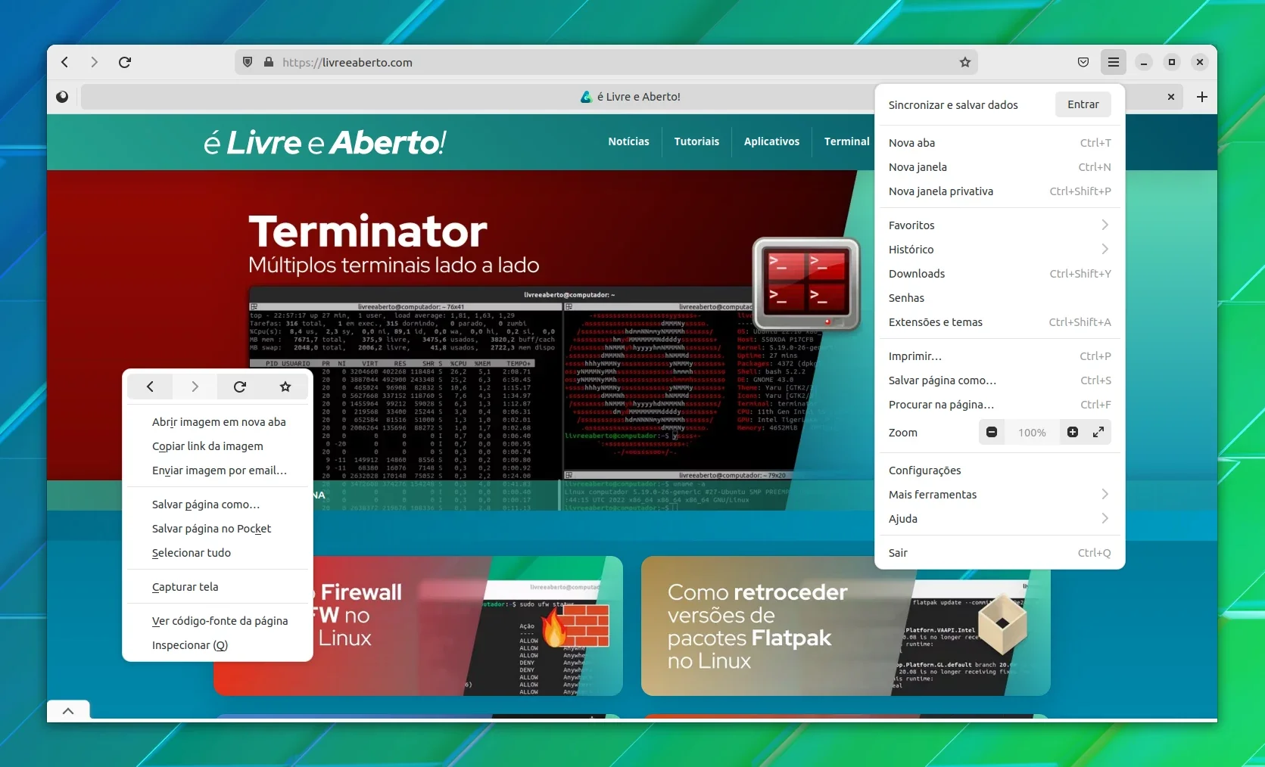Open Configurações from the menu
1265x767 pixels.
click(x=999, y=470)
